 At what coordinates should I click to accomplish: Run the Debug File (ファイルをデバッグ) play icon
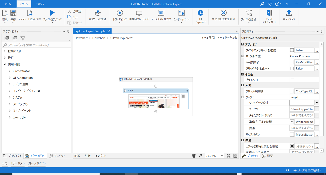[52, 13]
